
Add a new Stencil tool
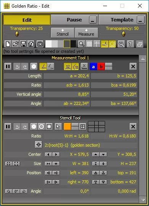click(x=63, y=33)
